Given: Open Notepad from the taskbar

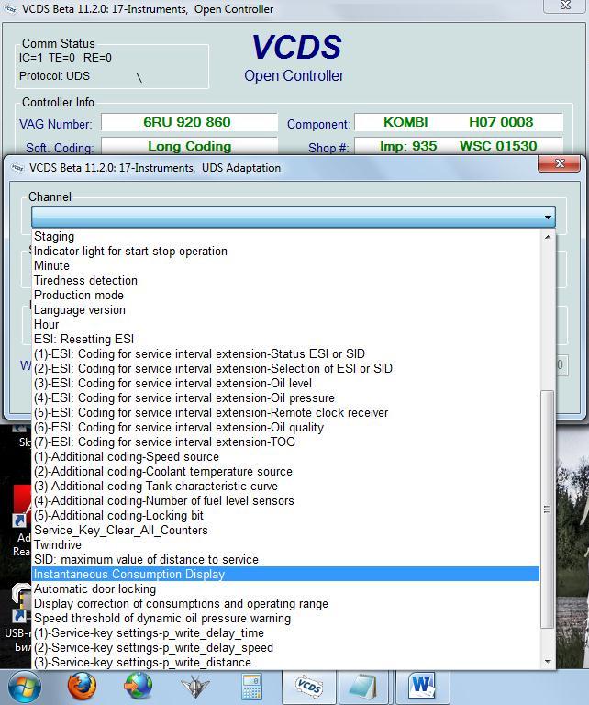Looking at the screenshot, I should (364, 686).
